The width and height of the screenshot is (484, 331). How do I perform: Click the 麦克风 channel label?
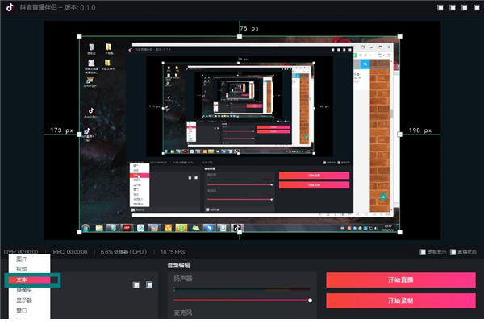pos(183,312)
